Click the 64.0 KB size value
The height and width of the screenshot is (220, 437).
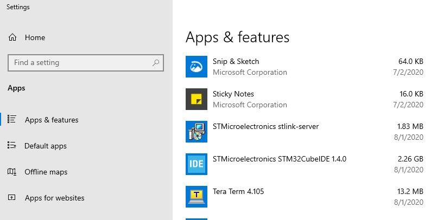click(411, 61)
